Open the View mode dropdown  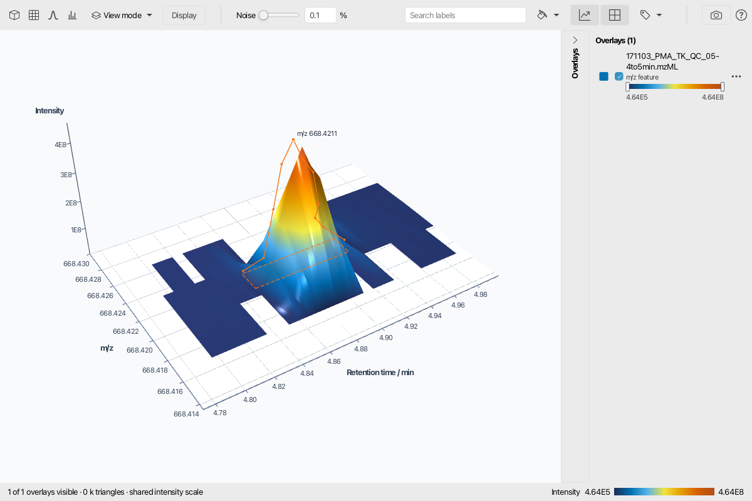pos(122,15)
